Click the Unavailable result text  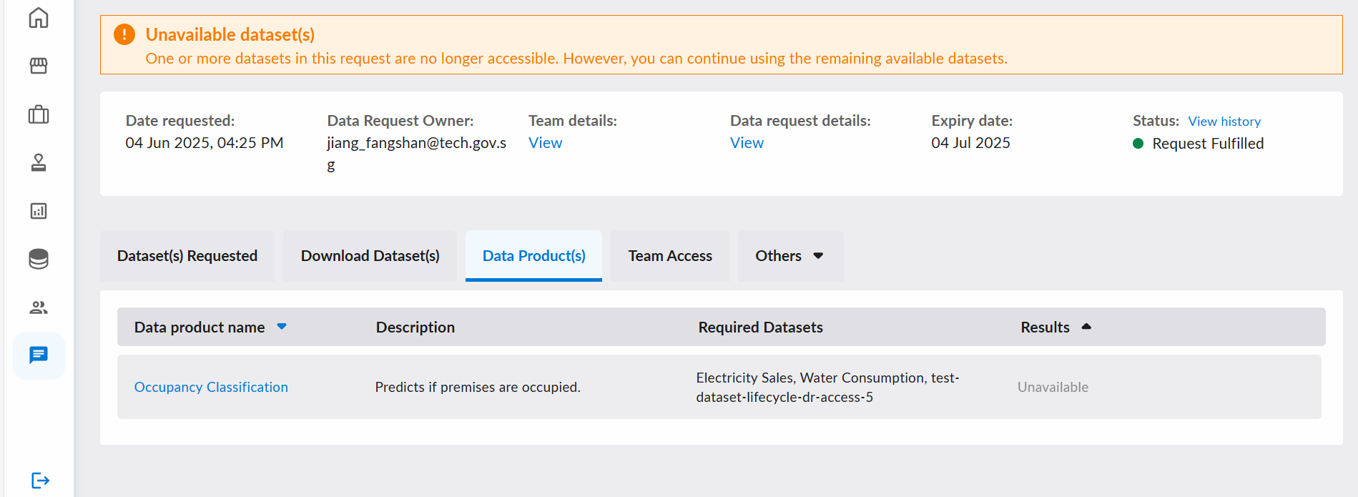[1053, 387]
